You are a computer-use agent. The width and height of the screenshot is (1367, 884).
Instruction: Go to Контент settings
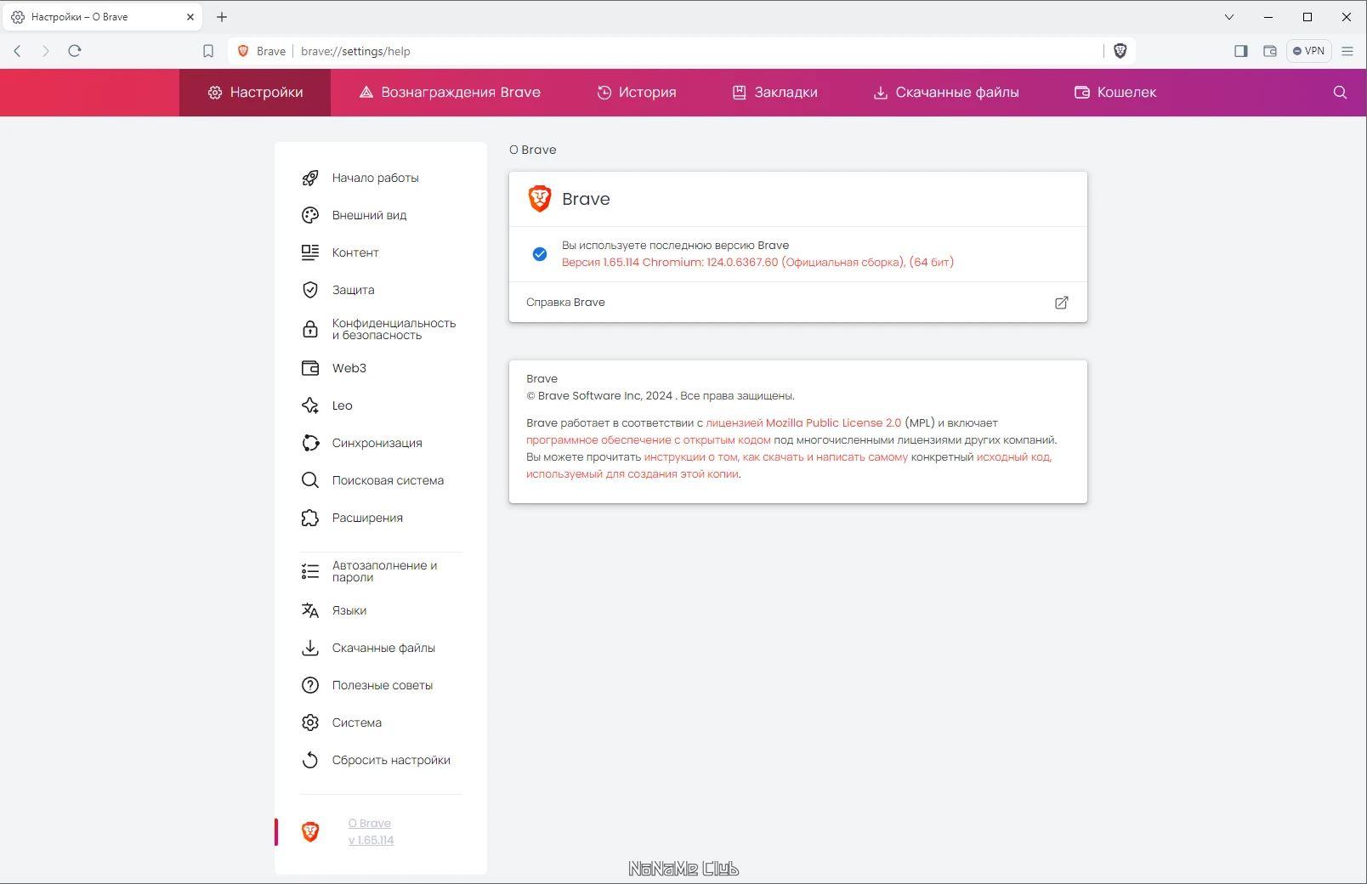point(355,252)
